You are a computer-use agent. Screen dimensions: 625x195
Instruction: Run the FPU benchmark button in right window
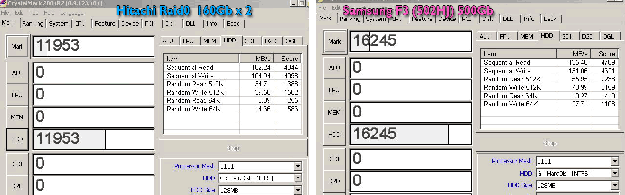[335, 90]
